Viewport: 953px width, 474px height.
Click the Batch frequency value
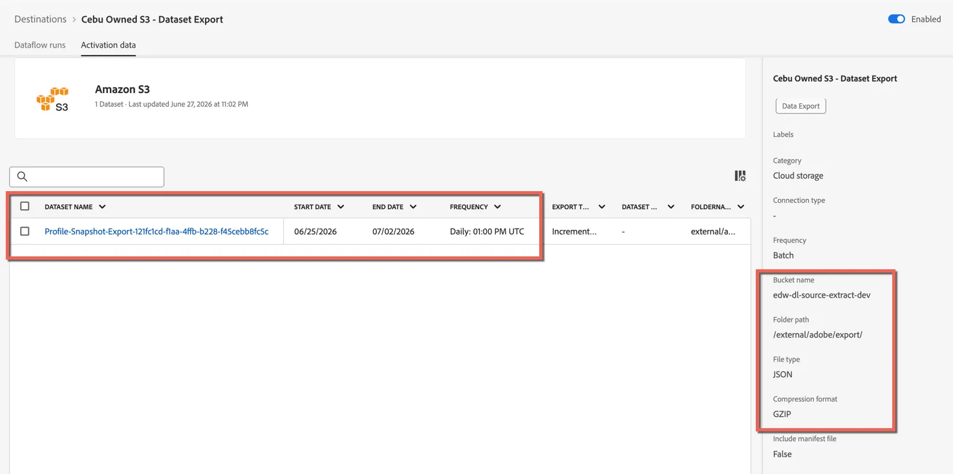tap(783, 255)
